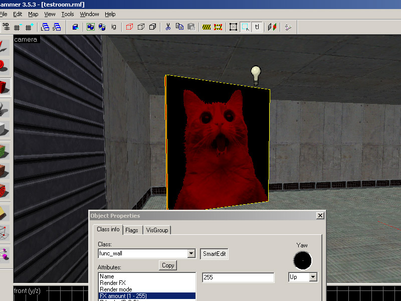Select the Block tool
Viewport: 401px width, 301px height.
point(5,128)
